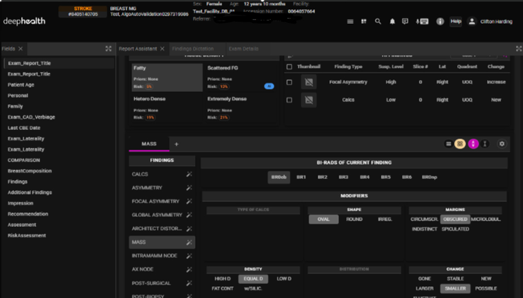This screenshot has height=298, width=523.
Task: Click the Help button
Action: coord(455,21)
